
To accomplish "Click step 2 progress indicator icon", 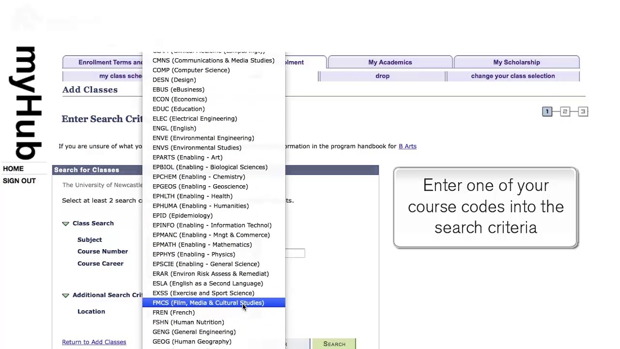I will pos(565,111).
